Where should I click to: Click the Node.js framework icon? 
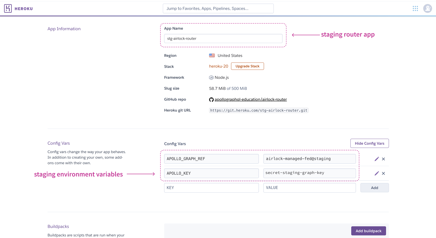[211, 78]
